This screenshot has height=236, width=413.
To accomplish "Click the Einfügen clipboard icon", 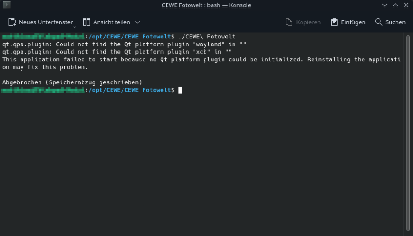I will (334, 22).
